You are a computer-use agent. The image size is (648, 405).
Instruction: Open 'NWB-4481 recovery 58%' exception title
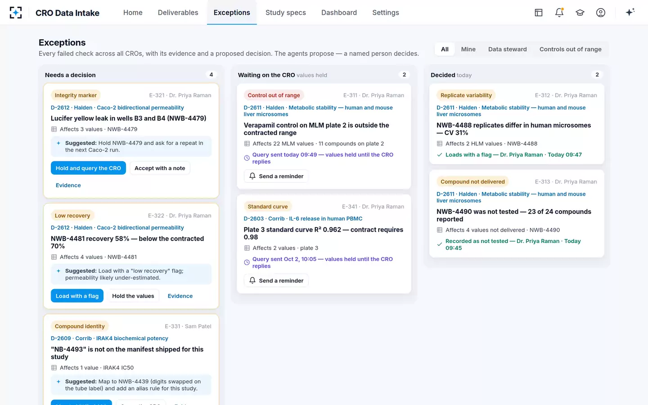click(127, 242)
